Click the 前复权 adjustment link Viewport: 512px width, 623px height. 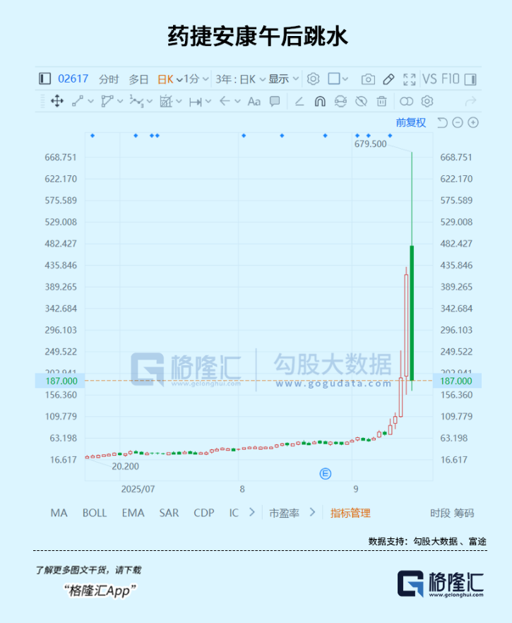410,122
